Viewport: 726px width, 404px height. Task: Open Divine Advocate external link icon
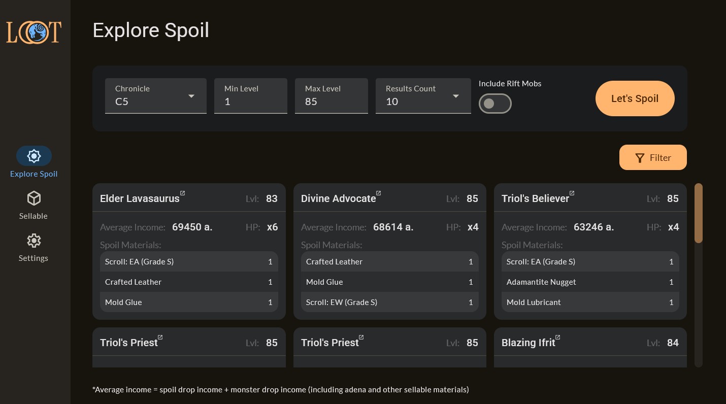379,193
